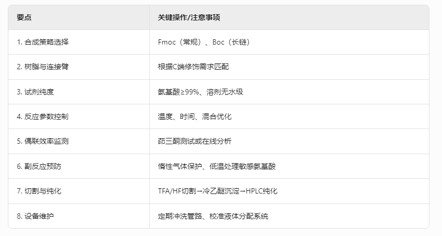The height and width of the screenshot is (236, 442).
Task: Select the 5. 偶联效率监测 cell
Action: coord(79,141)
